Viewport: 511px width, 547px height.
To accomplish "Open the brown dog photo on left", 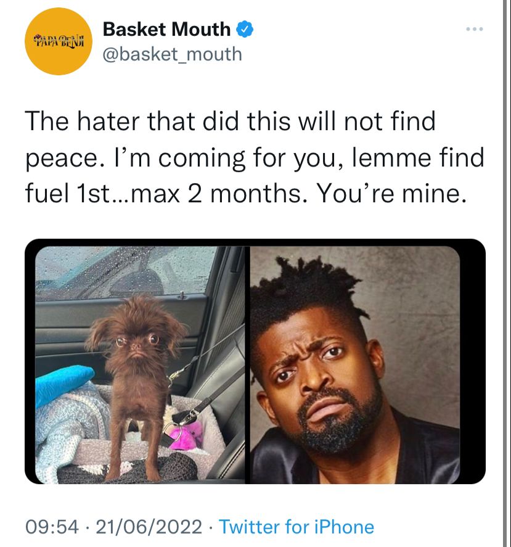I will point(141,365).
